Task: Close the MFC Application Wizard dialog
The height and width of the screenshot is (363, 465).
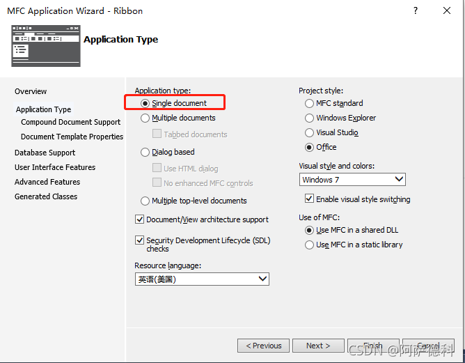Action: (x=447, y=10)
